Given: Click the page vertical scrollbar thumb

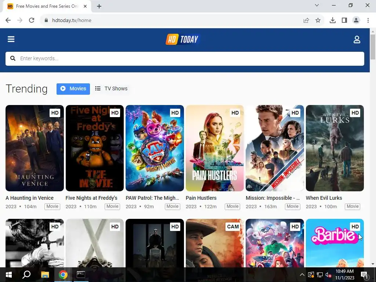Looking at the screenshot, I should pos(373,47).
